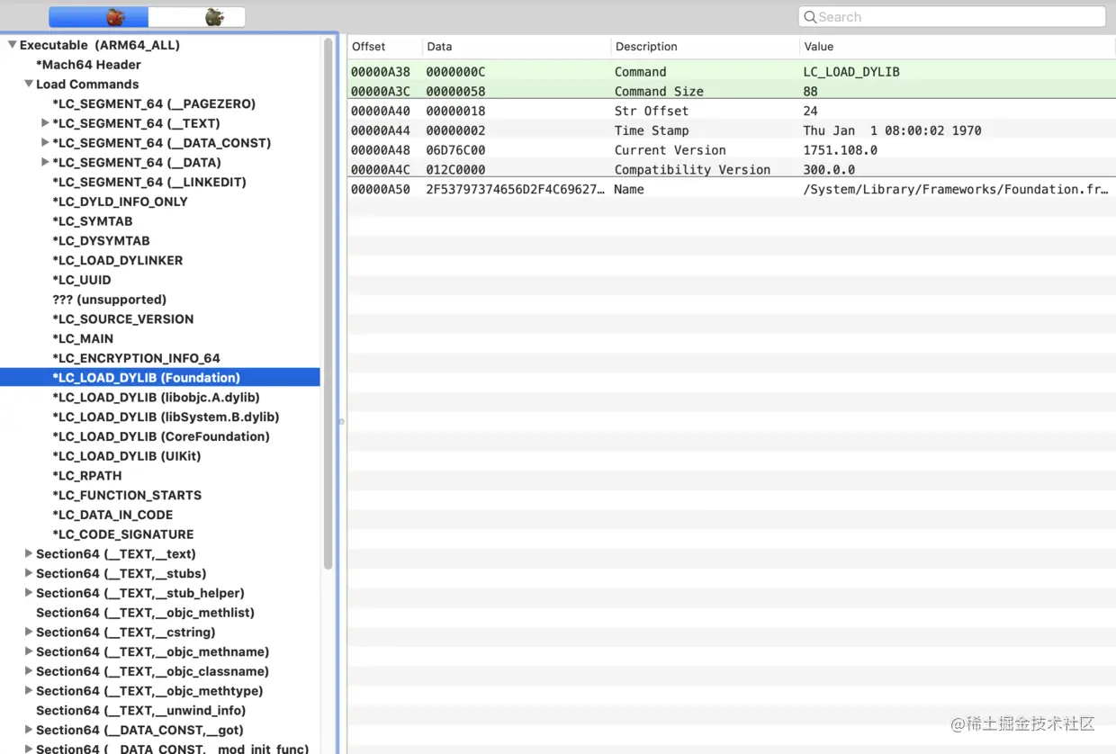Select the LC_LOAD_DYLINKER command

pyautogui.click(x=118, y=261)
